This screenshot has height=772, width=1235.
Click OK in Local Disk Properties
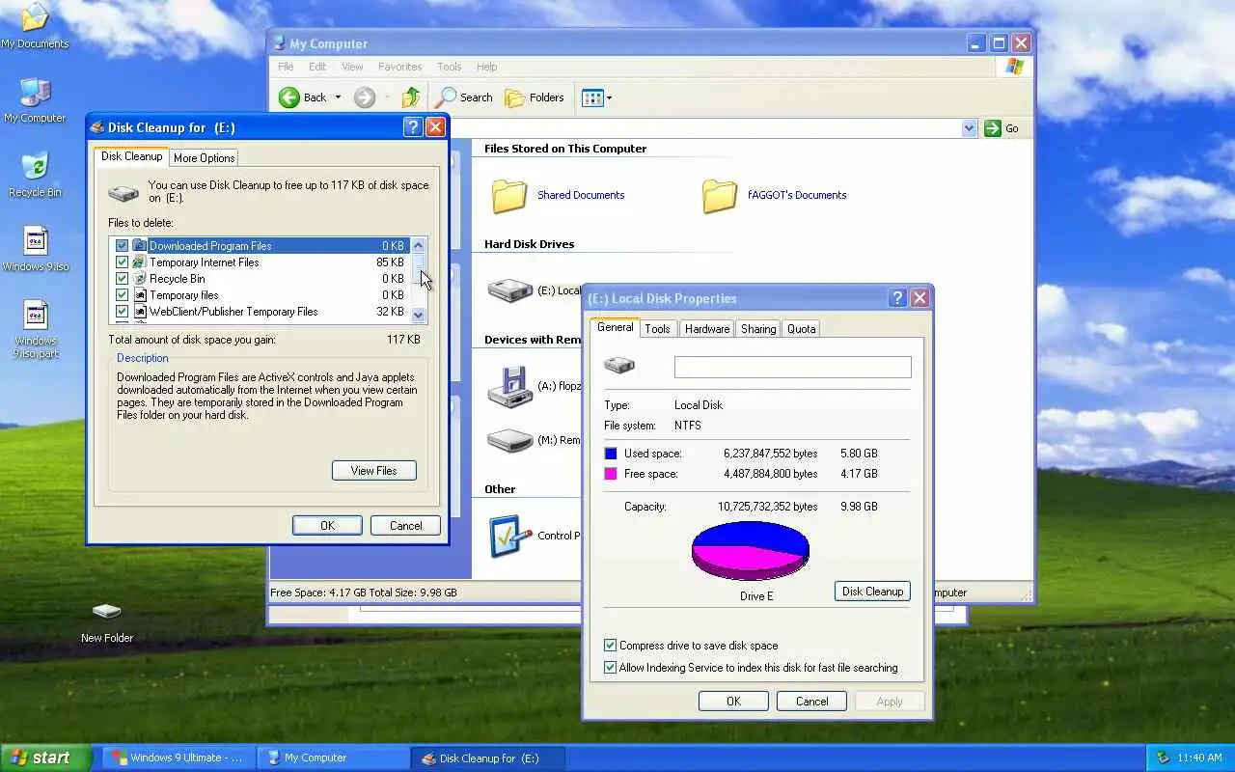[x=733, y=702]
